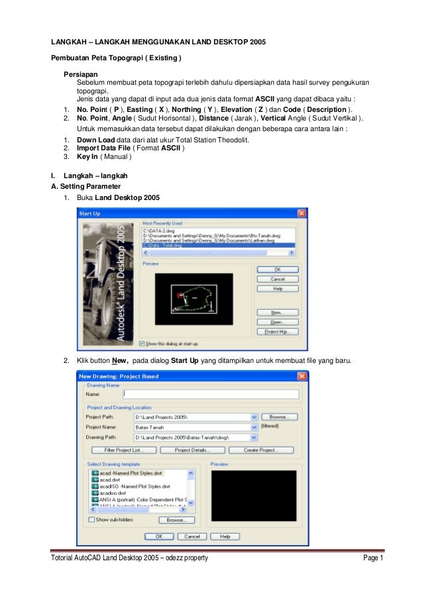Click Browse... next to Project Path

pos(279,417)
